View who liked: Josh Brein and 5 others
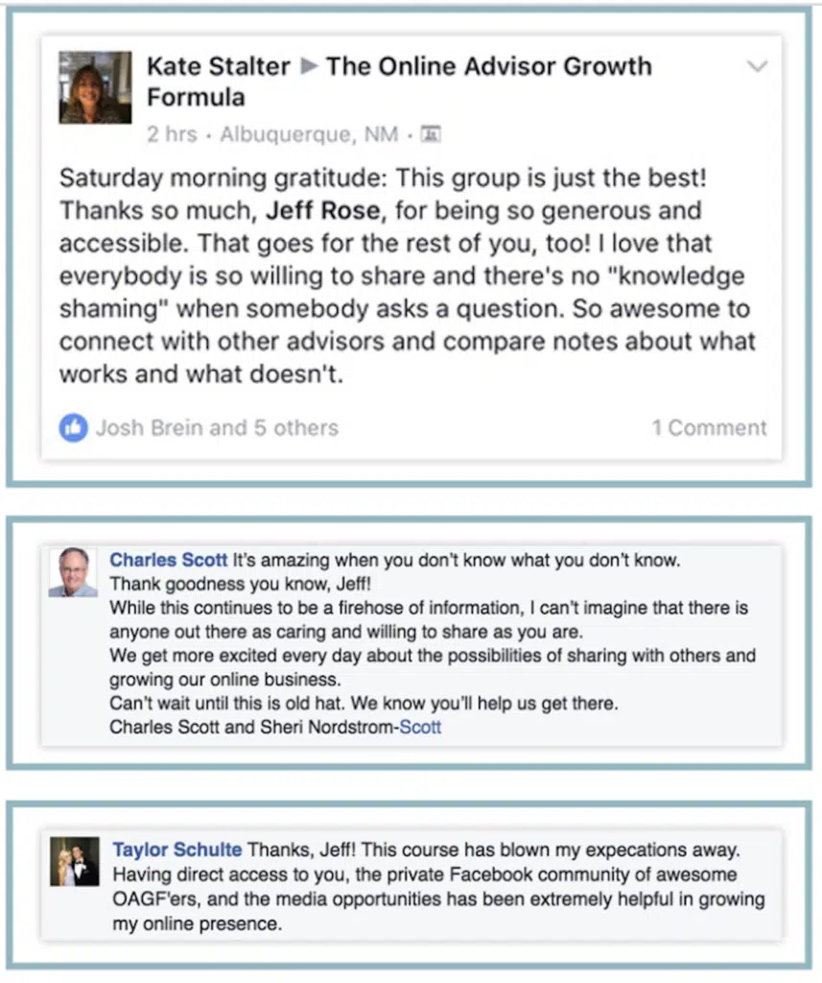 click(217, 428)
